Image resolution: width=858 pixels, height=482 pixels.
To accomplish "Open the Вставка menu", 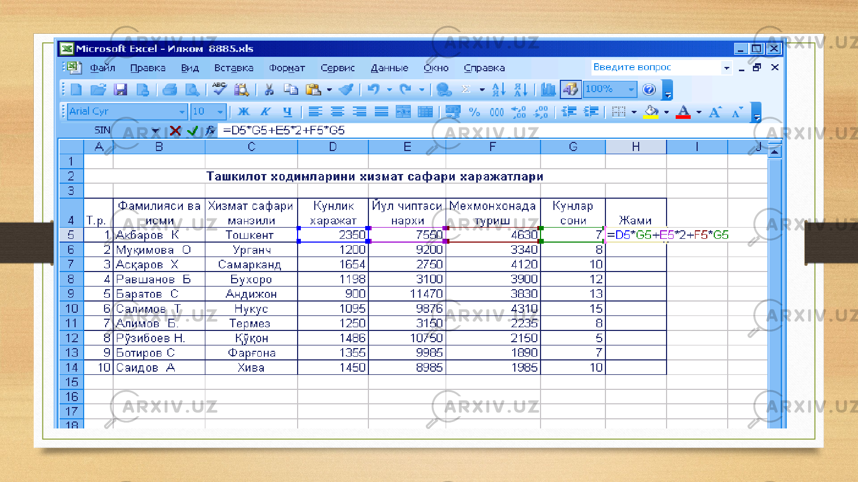I will 234,68.
